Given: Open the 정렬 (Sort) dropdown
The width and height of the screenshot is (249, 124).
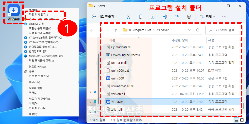Looking at the screenshot, I should pyautogui.click(x=207, y=17).
